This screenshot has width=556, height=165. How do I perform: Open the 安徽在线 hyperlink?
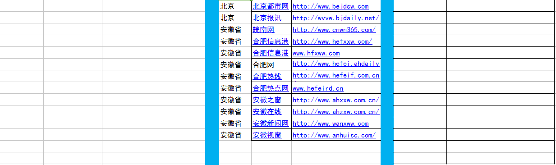[x=267, y=112]
